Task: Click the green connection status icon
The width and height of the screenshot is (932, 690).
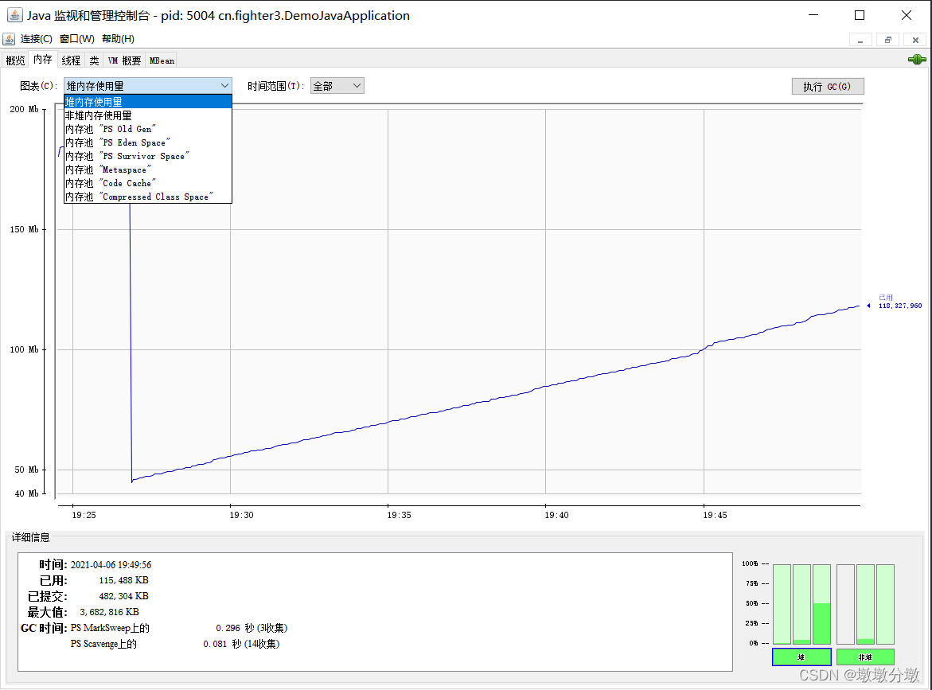Action: pyautogui.click(x=917, y=60)
